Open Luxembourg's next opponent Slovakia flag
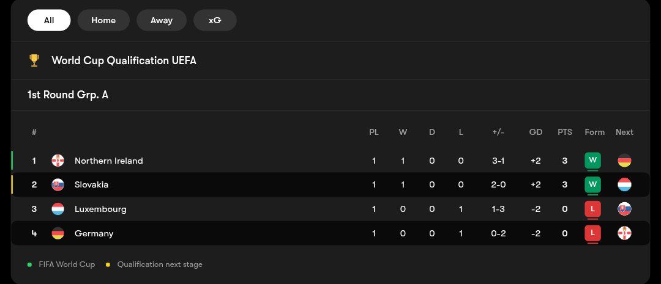The image size is (661, 284). [x=624, y=209]
